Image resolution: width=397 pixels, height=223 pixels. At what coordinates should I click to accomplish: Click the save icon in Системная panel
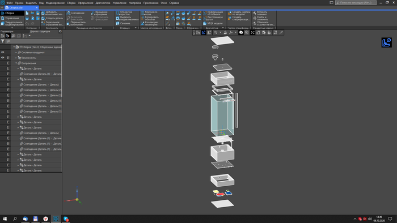38,13
